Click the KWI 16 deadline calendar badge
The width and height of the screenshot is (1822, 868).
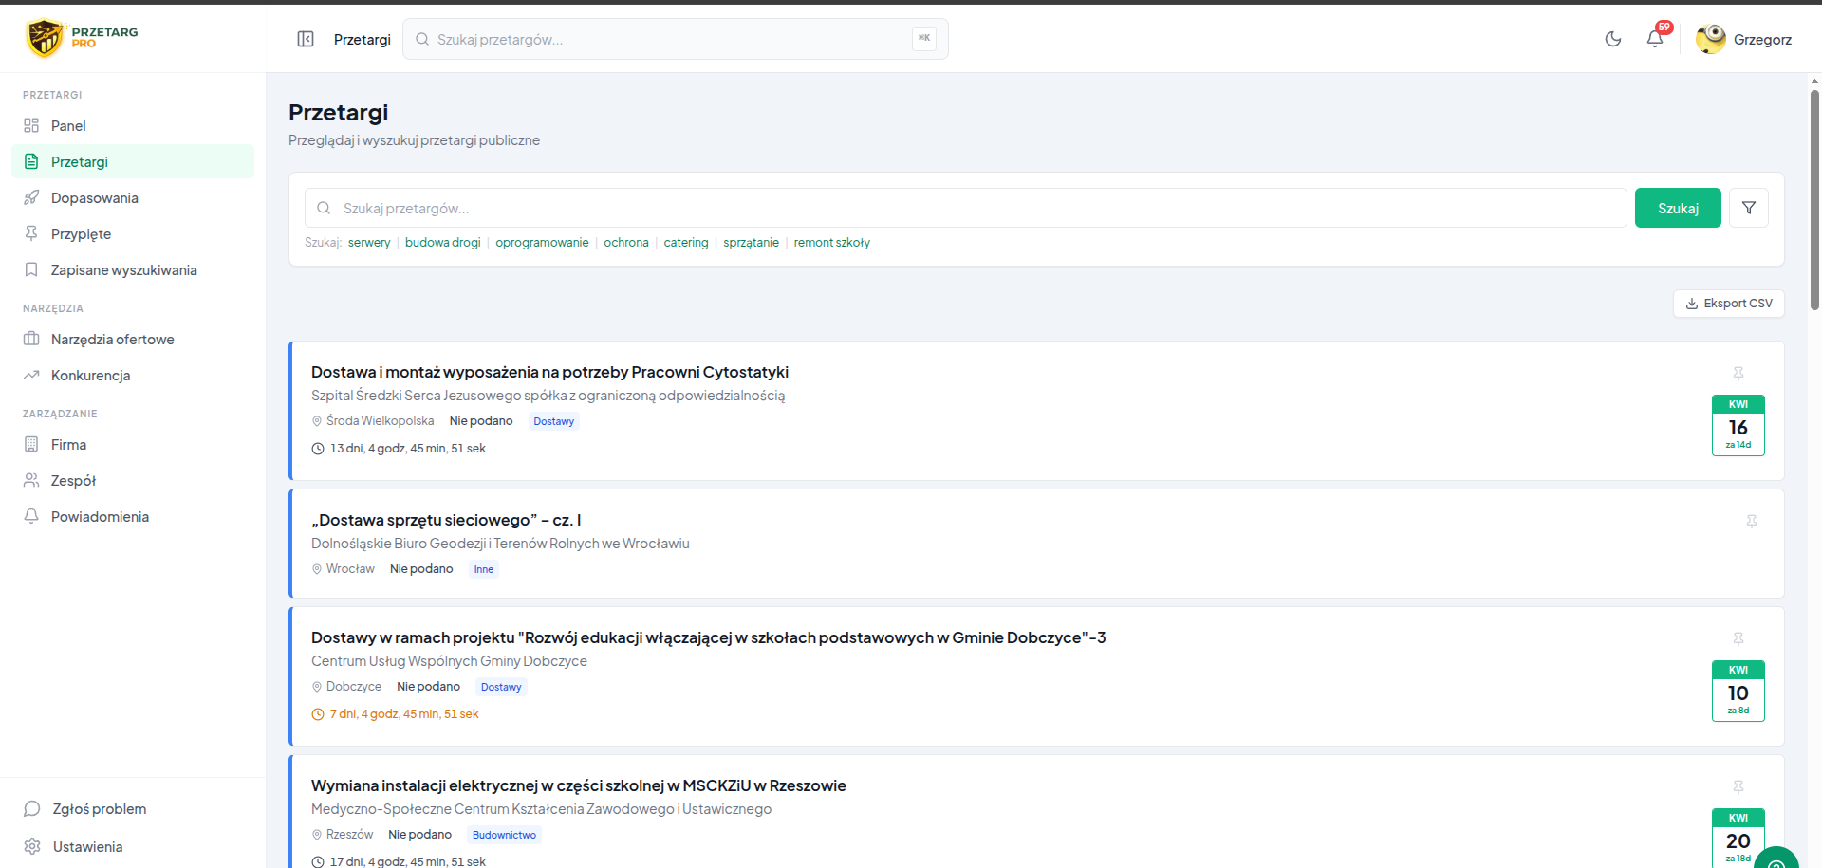[1738, 425]
